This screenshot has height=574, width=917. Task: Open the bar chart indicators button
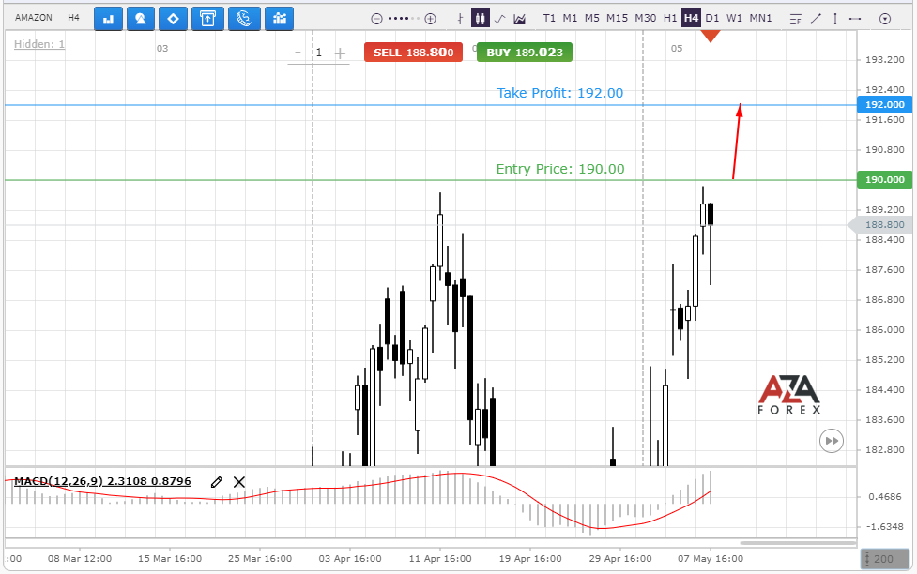tap(108, 19)
